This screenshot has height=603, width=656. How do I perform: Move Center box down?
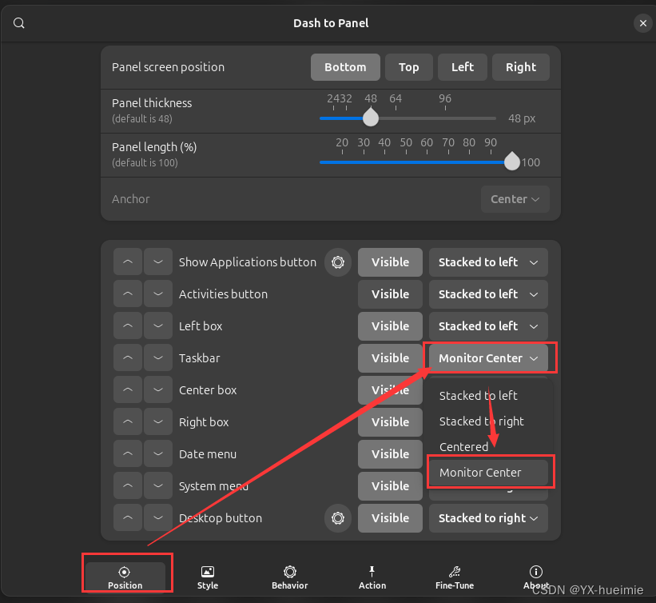[158, 390]
